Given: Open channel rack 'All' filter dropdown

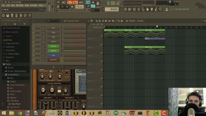Looking at the screenshot, I should 53,21.
